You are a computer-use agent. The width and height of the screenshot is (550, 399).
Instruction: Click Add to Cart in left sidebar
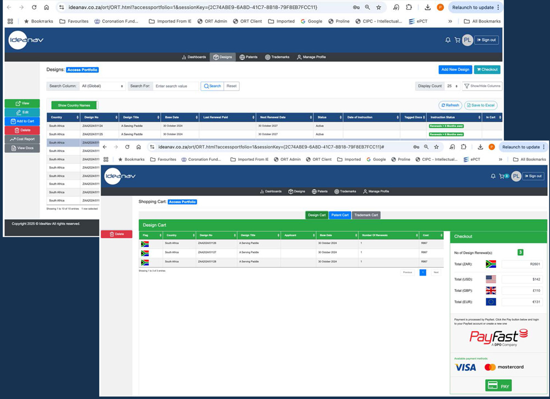click(x=22, y=121)
